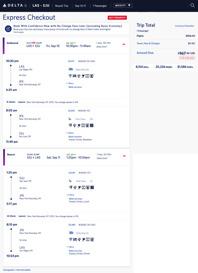Open the in-flight entertainment icon on DL471
Viewport: 198px width, 273px height.
[87, 77]
